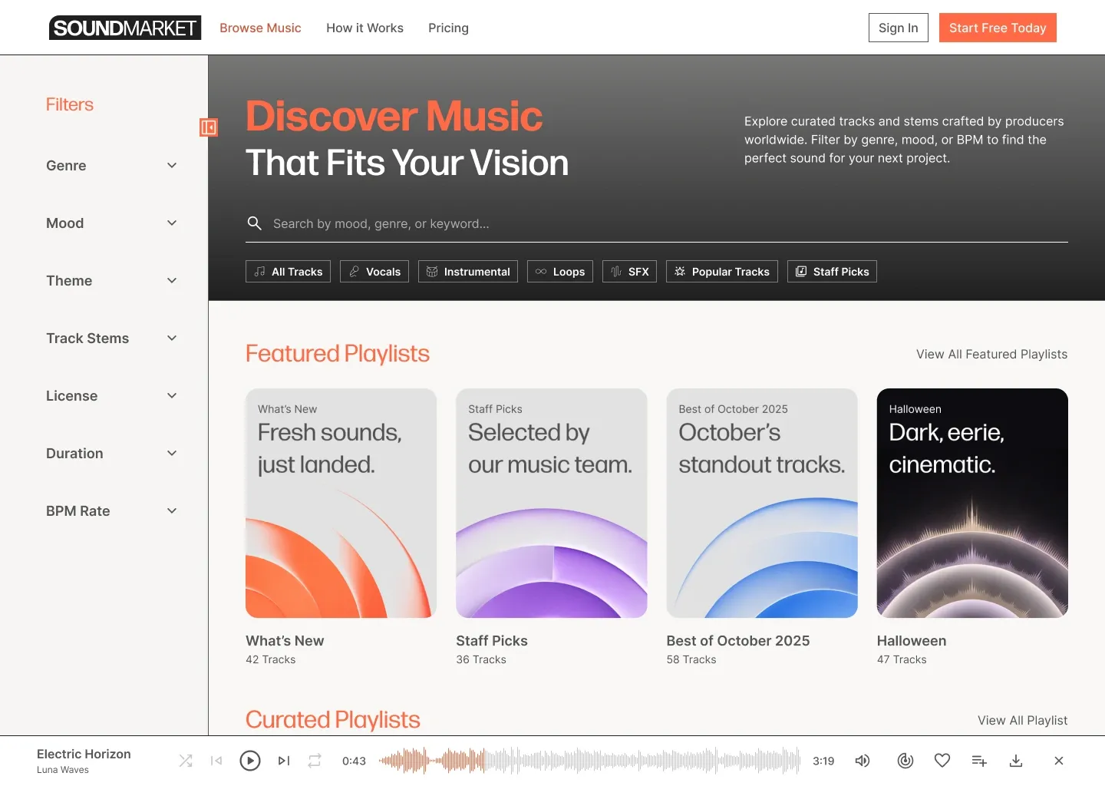Select the Popular Tracks chip
Image resolution: width=1105 pixels, height=786 pixels.
pyautogui.click(x=722, y=272)
